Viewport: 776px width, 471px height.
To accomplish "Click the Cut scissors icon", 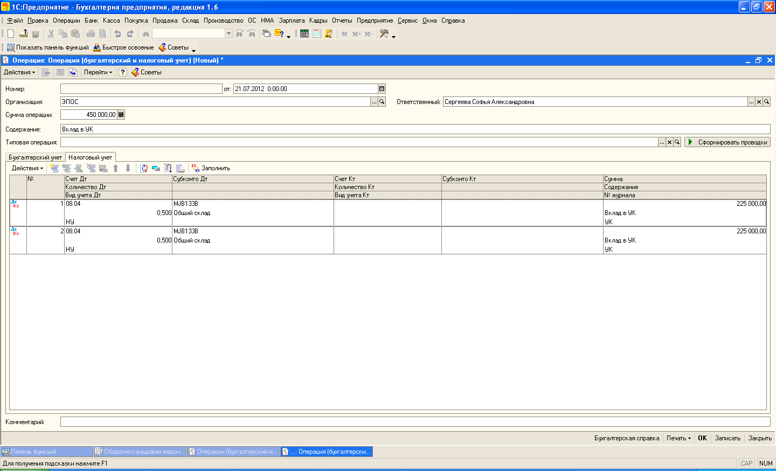I will tap(51, 33).
